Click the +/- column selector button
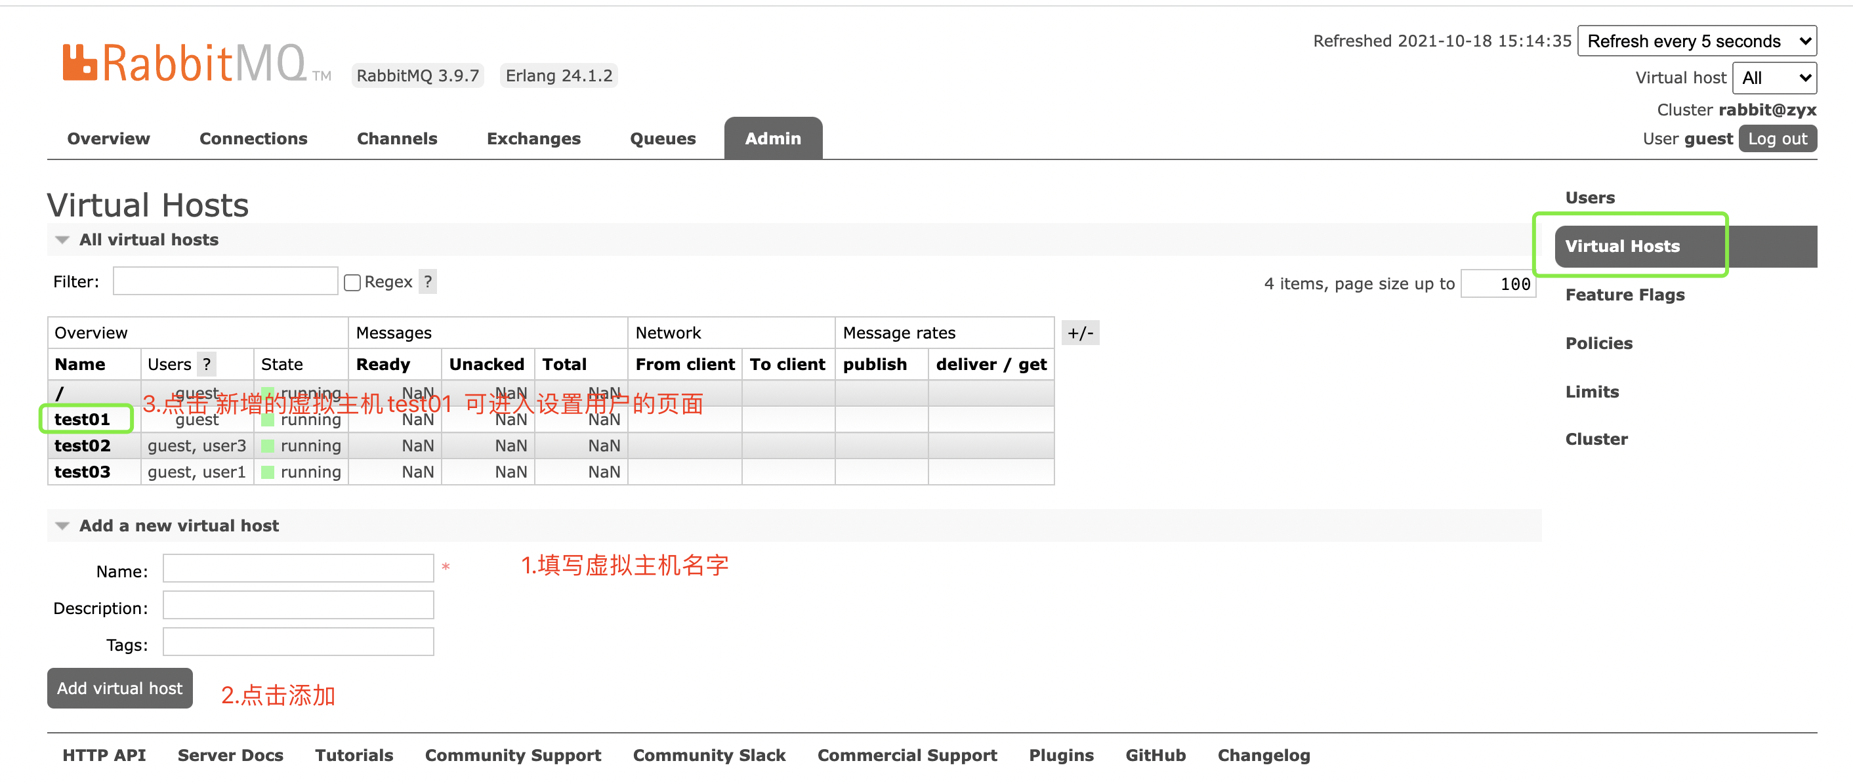The width and height of the screenshot is (1853, 782). (1080, 333)
